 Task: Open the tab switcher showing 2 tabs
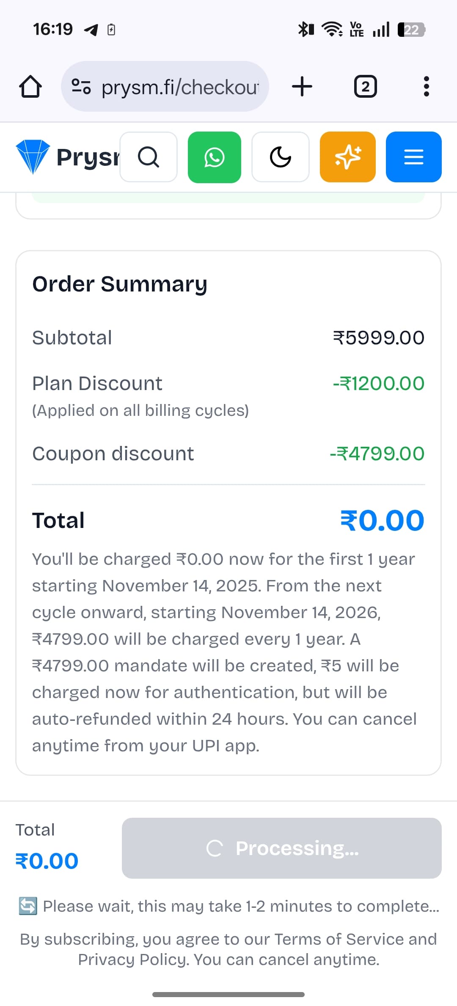tap(365, 86)
